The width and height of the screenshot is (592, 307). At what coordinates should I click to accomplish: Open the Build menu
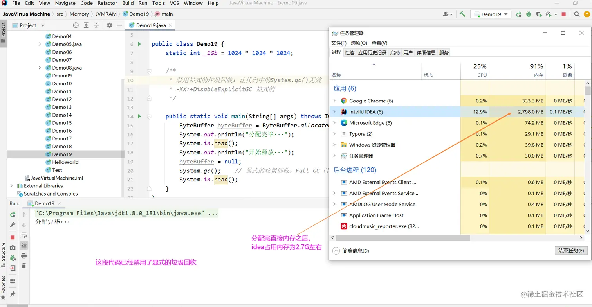pos(128,3)
